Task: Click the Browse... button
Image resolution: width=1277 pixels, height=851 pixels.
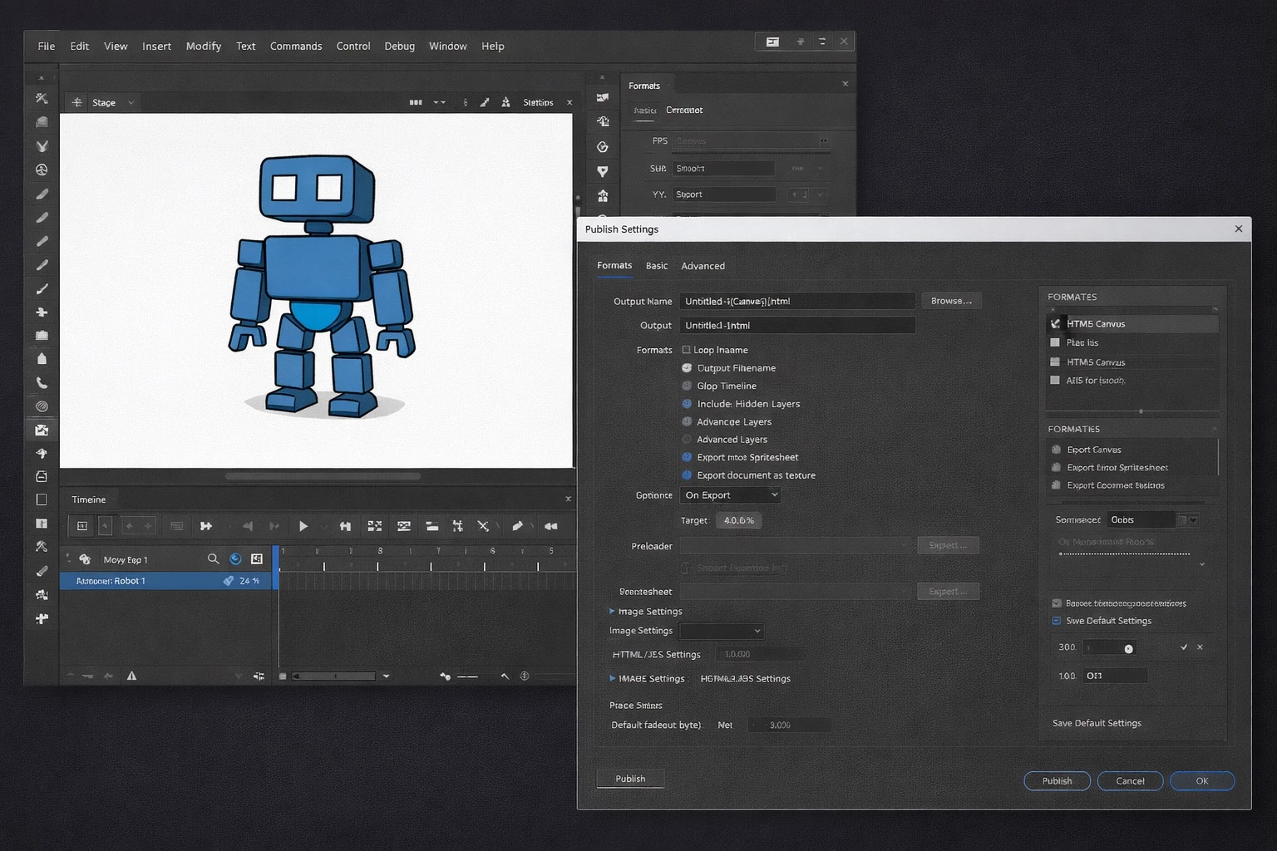Action: click(950, 301)
